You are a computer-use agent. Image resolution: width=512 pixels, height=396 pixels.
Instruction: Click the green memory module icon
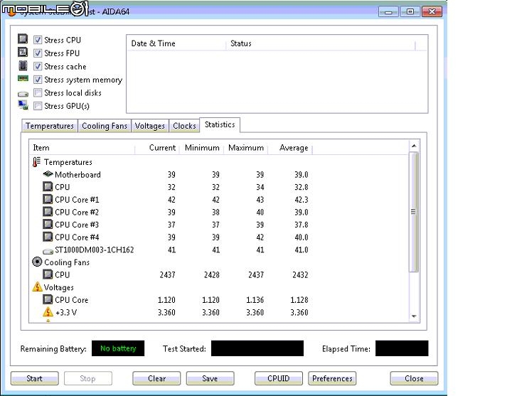(23, 78)
